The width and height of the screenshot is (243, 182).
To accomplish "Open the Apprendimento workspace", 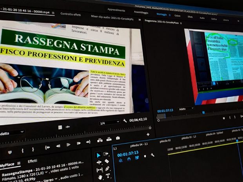I will point(116,10).
